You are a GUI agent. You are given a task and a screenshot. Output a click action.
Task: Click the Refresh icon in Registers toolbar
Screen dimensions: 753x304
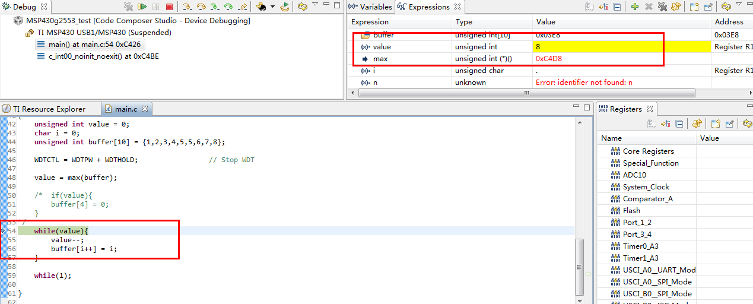(x=747, y=123)
